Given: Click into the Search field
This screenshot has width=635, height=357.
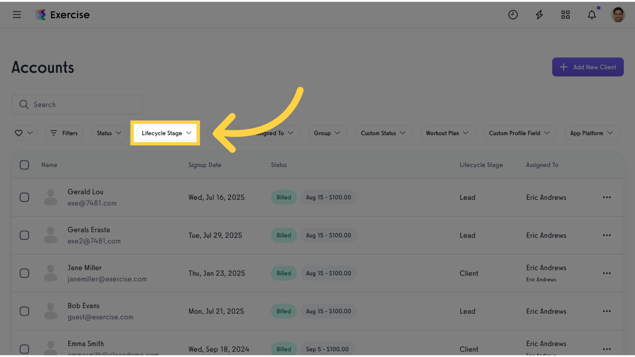Looking at the screenshot, I should pyautogui.click(x=77, y=105).
